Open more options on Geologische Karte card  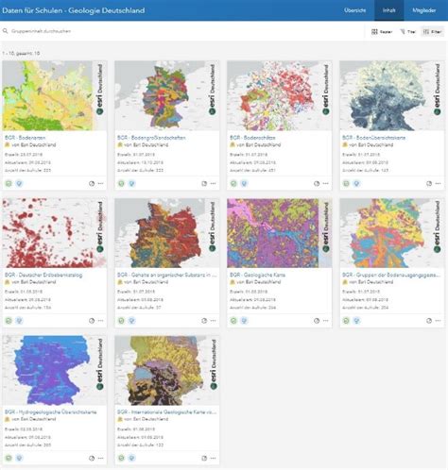point(326,321)
